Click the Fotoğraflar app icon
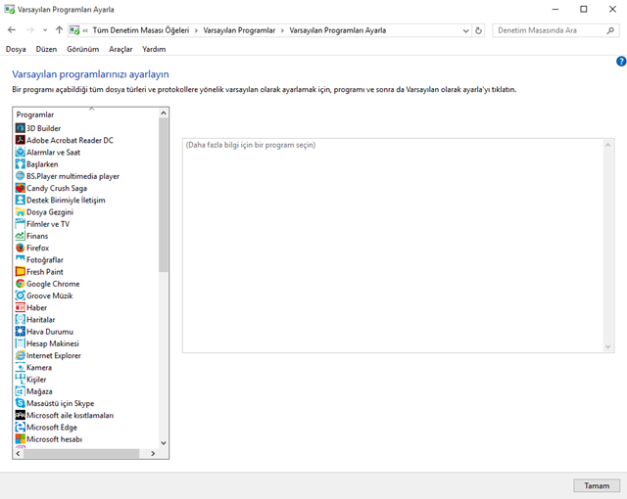The image size is (627, 499). coord(20,260)
